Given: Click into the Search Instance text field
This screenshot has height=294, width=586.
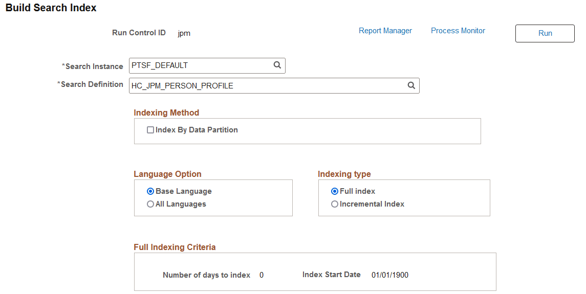Looking at the screenshot, I should point(200,65).
